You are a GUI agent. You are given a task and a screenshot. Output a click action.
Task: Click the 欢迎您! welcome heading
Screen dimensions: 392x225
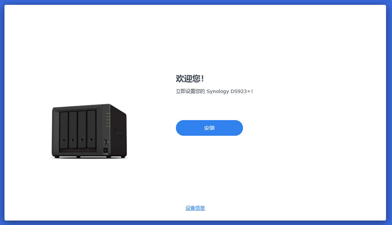(x=190, y=78)
